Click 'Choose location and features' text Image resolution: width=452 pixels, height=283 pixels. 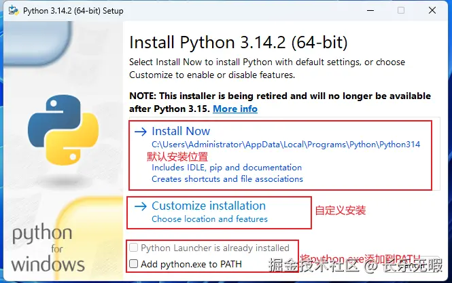(209, 219)
